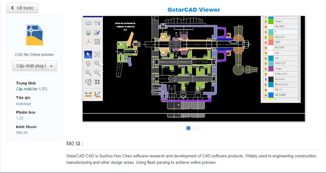
Task: Click the version number 1.25
Action: point(19,118)
